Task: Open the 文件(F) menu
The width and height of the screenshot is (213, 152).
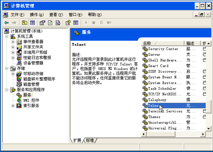Action: click(x=17, y=15)
